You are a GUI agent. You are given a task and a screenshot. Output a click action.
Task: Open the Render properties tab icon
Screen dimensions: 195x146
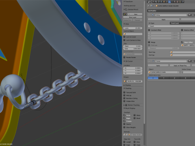pos(154,2)
